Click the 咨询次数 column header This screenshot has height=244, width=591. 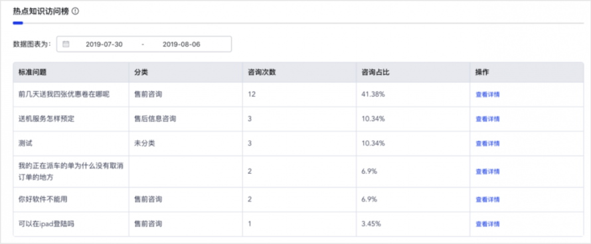pyautogui.click(x=262, y=72)
